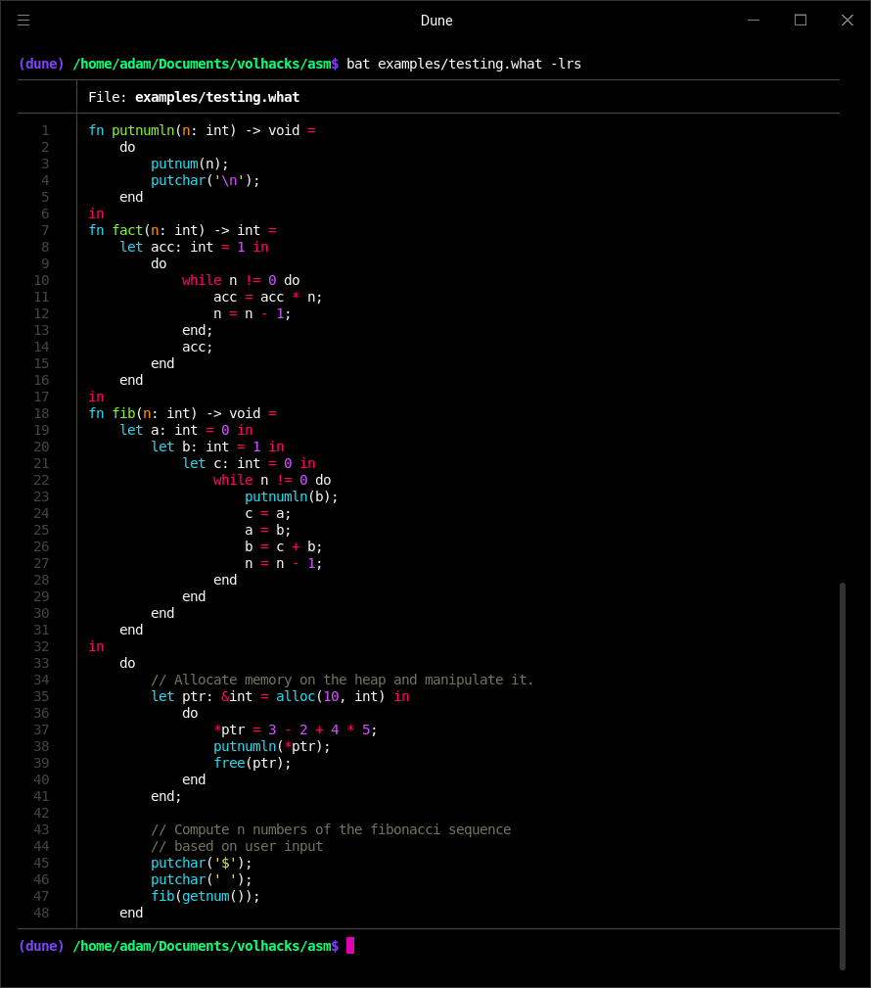Minimize the Dune window
Image resolution: width=871 pixels, height=988 pixels.
pyautogui.click(x=754, y=21)
